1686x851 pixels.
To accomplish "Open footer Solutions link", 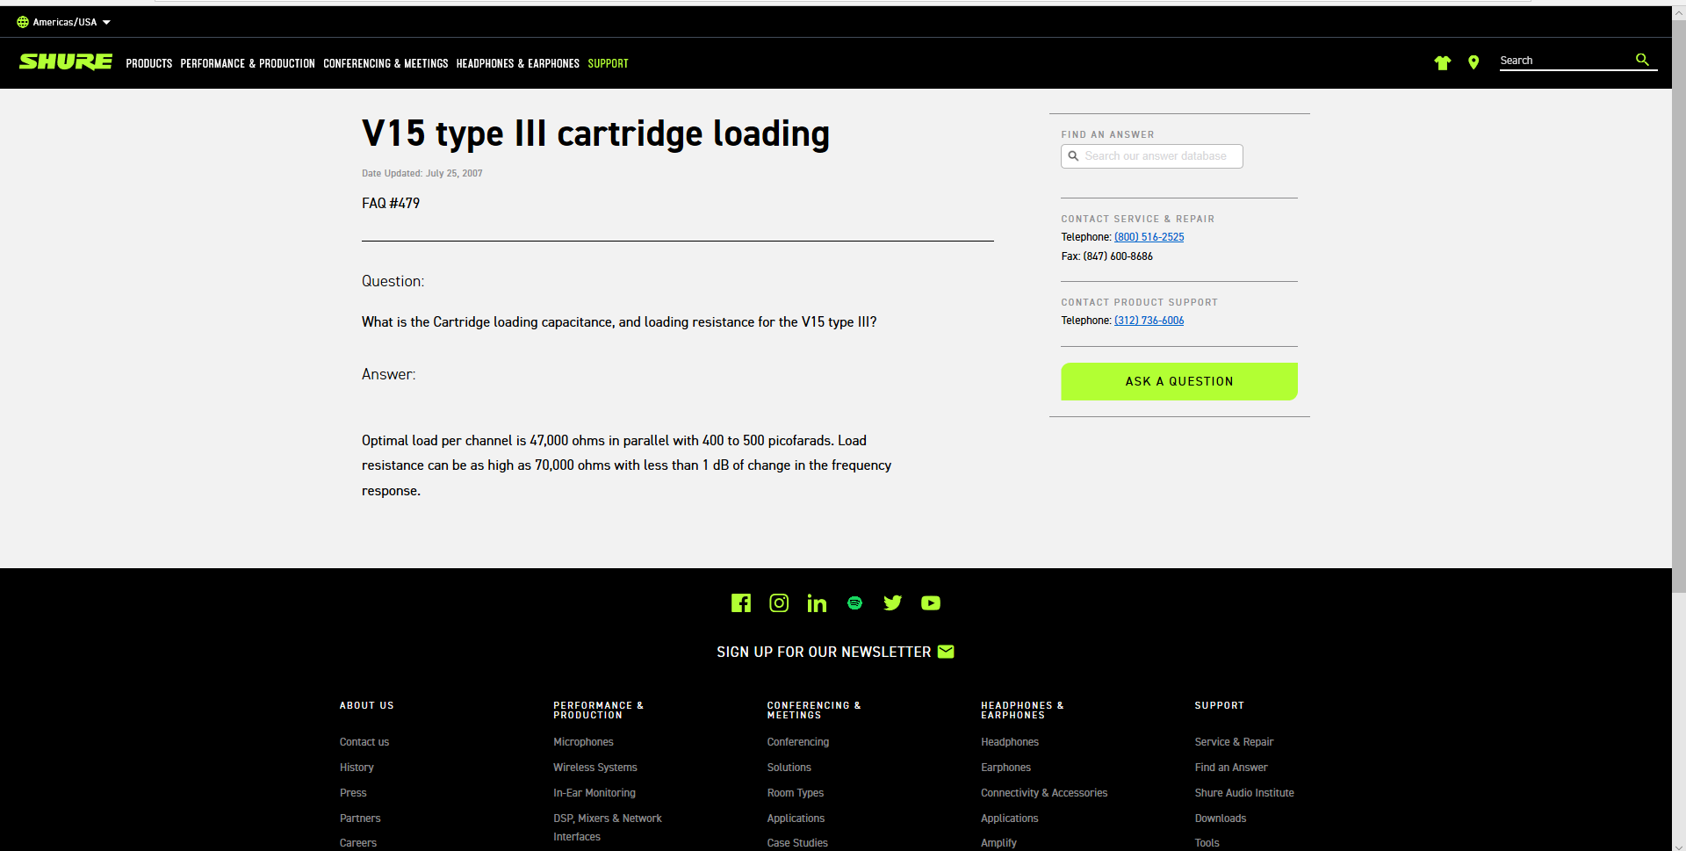I will point(789,768).
